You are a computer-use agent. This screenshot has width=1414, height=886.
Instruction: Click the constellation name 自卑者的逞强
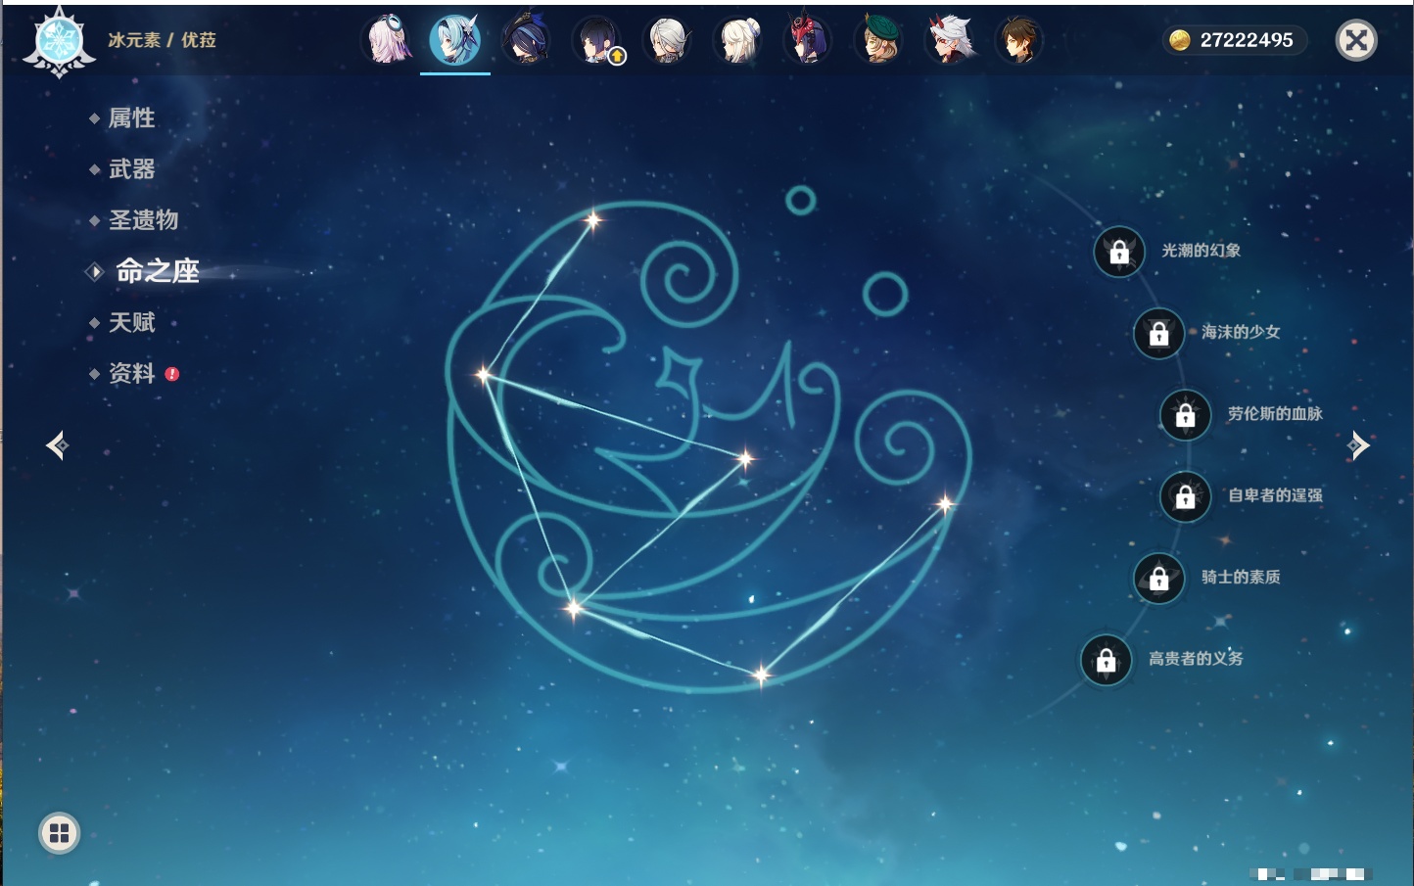tap(1275, 495)
